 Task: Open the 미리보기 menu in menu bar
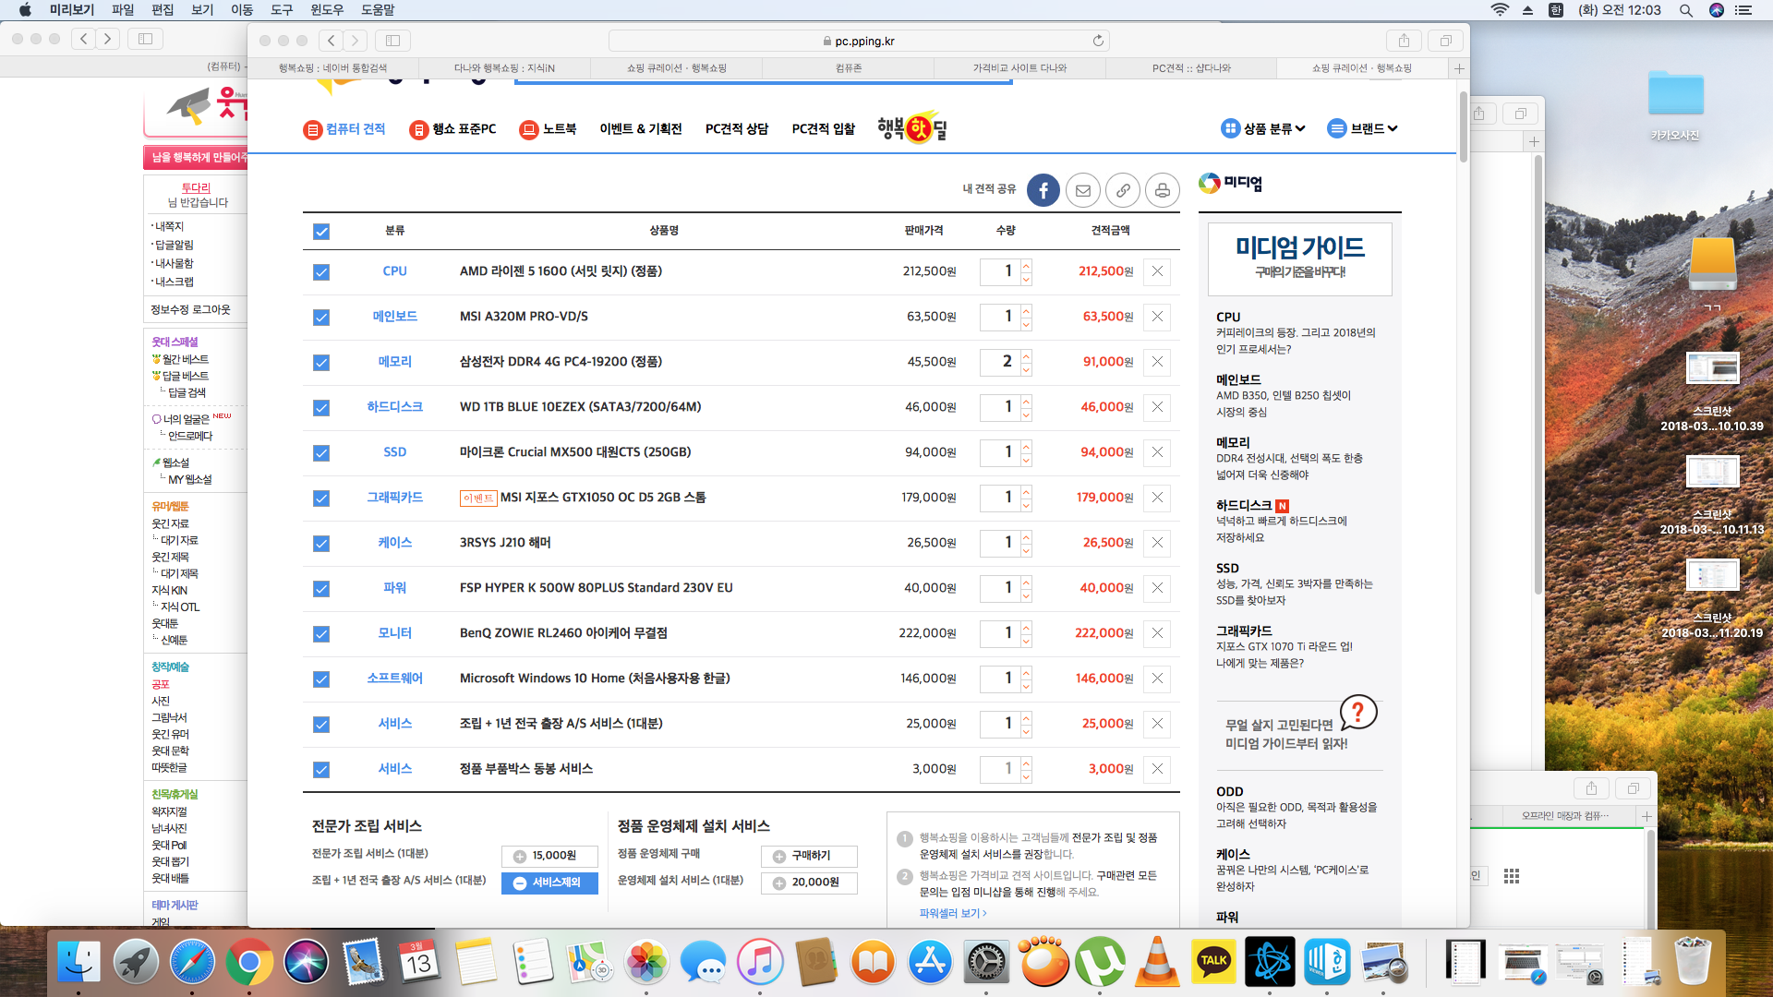click(72, 10)
